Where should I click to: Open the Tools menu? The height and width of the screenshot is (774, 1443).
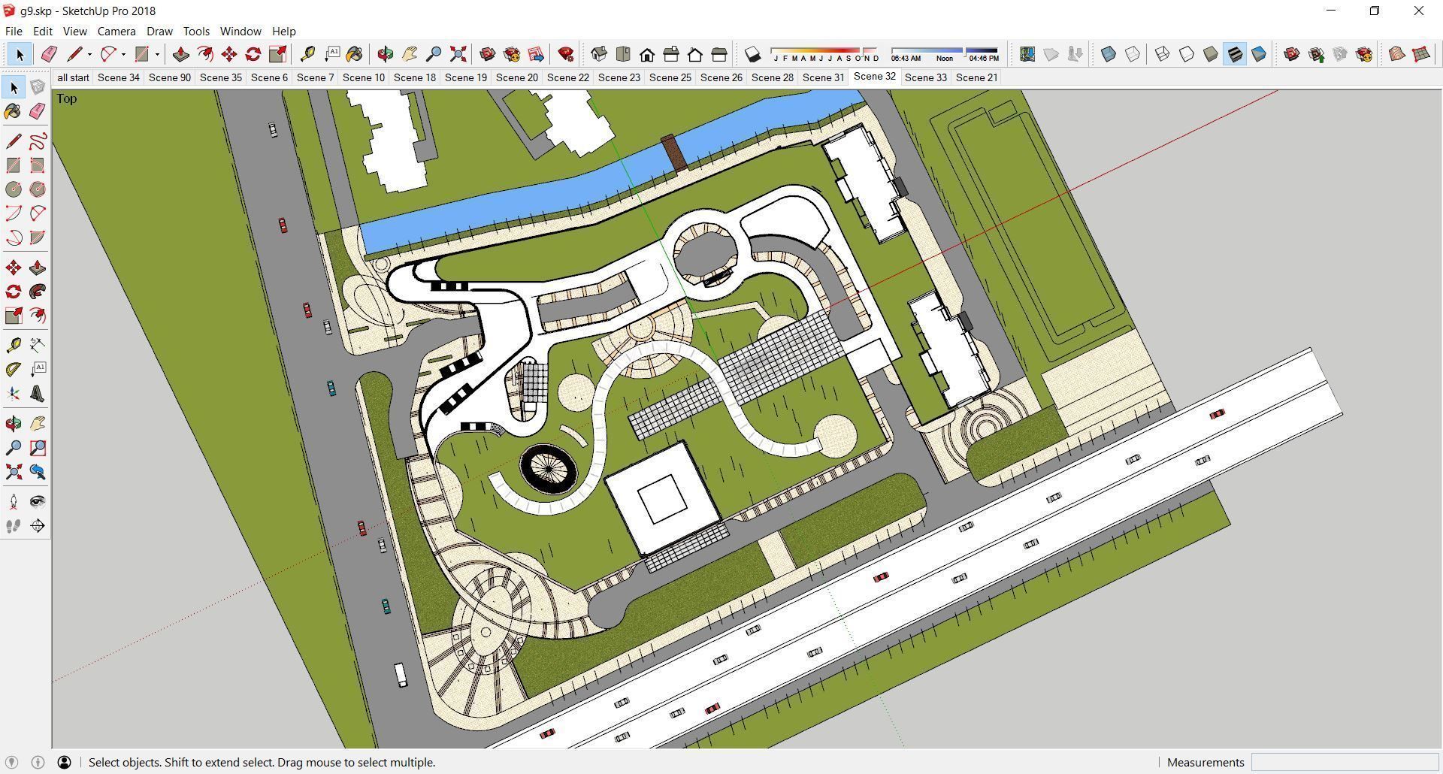pos(196,31)
